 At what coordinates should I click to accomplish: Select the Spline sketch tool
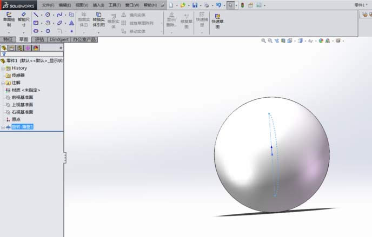tap(59, 15)
